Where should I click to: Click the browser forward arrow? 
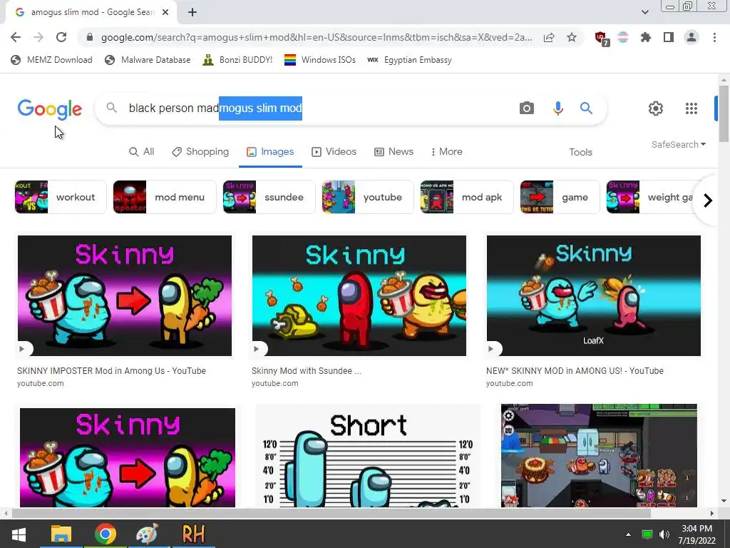pyautogui.click(x=38, y=37)
